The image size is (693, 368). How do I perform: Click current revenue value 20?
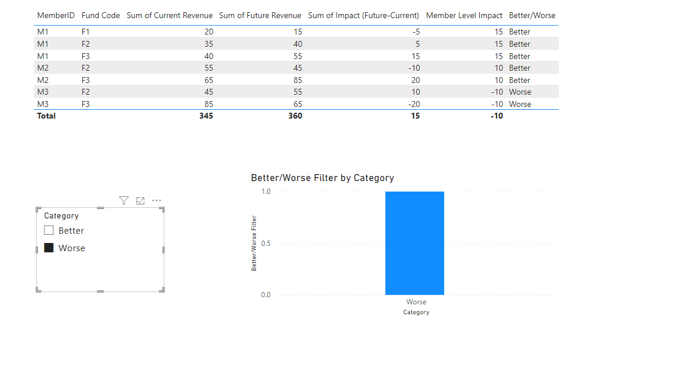coord(209,32)
